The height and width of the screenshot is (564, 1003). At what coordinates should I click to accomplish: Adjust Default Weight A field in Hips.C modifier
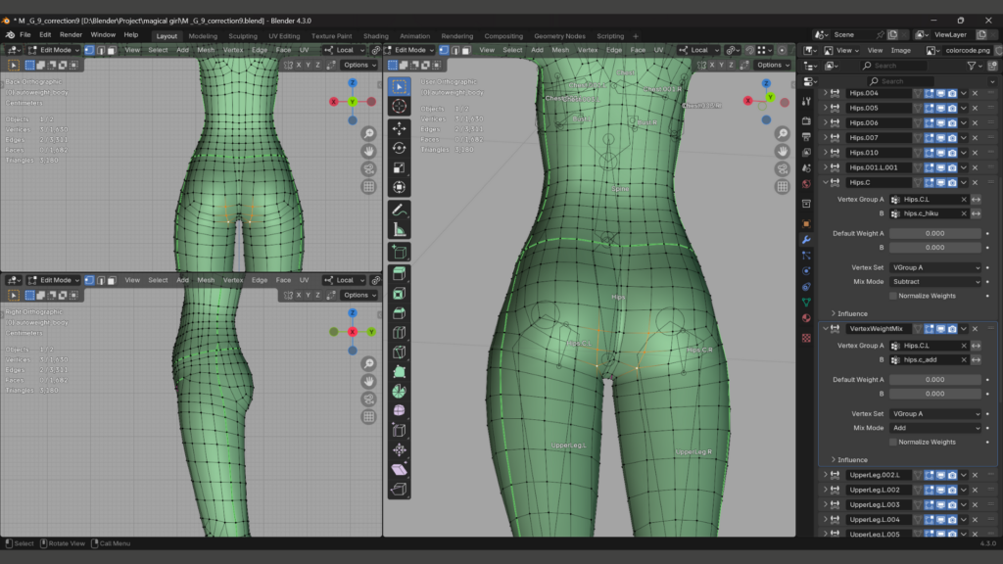tap(934, 233)
